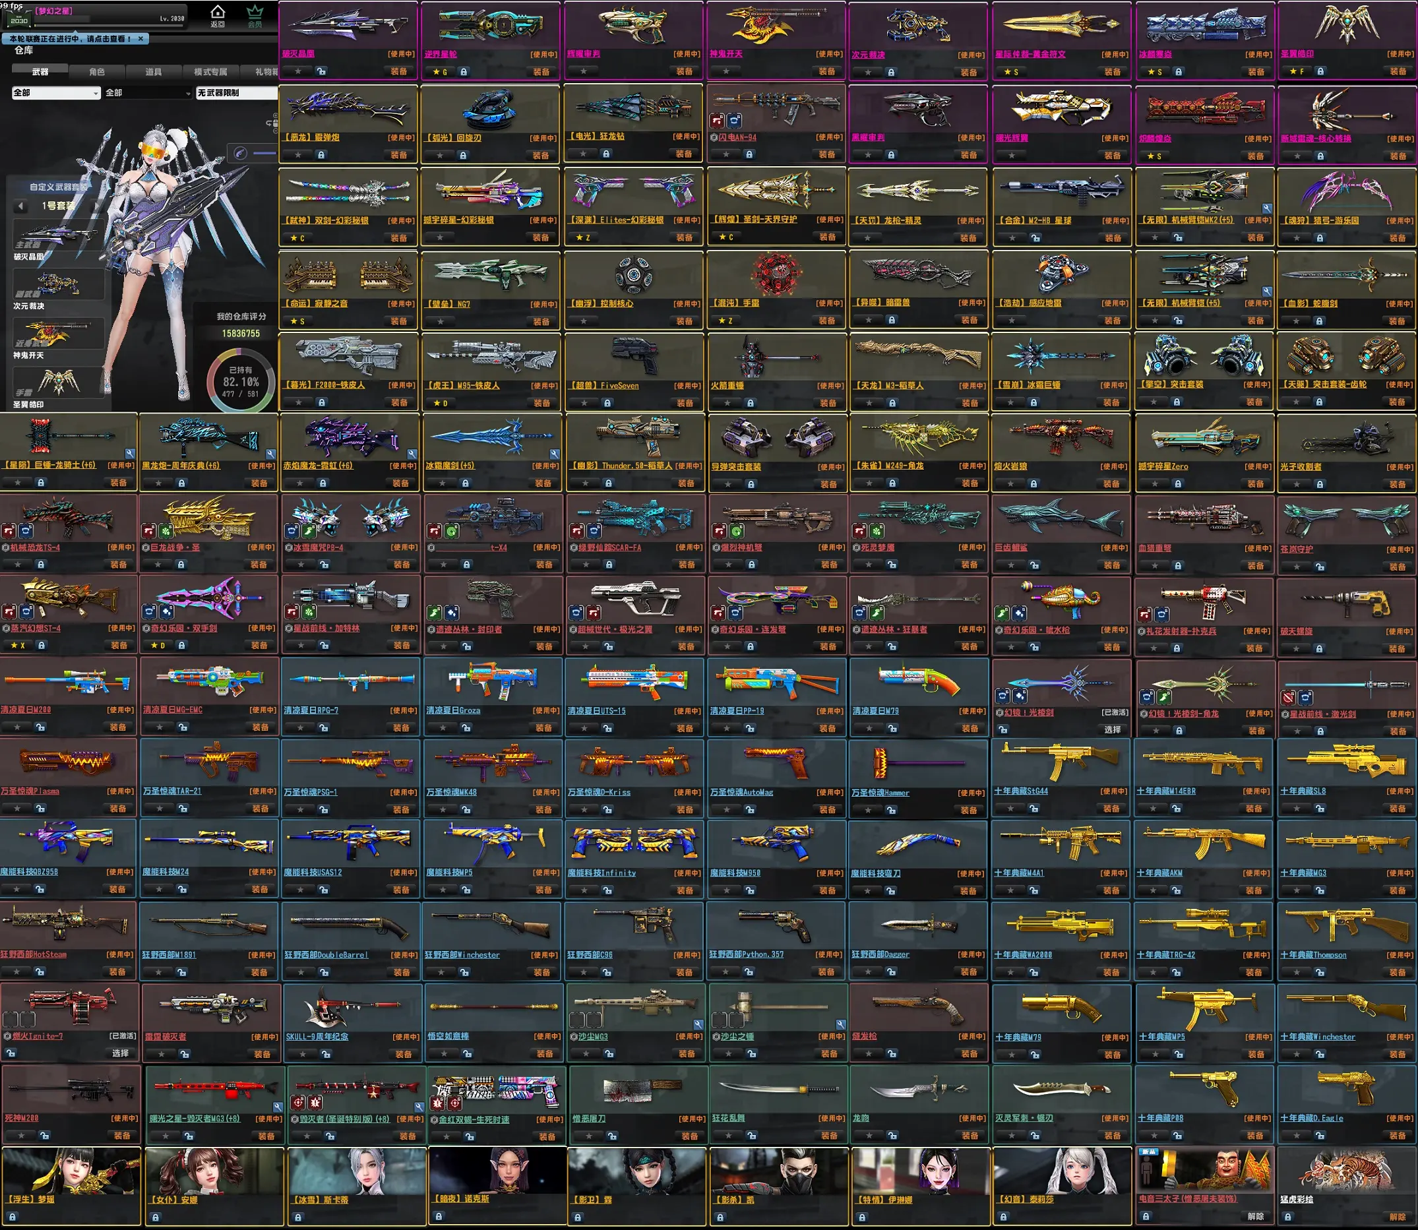This screenshot has width=1418, height=1230.
Task: Switch to the 道具 tab
Action: (x=153, y=71)
